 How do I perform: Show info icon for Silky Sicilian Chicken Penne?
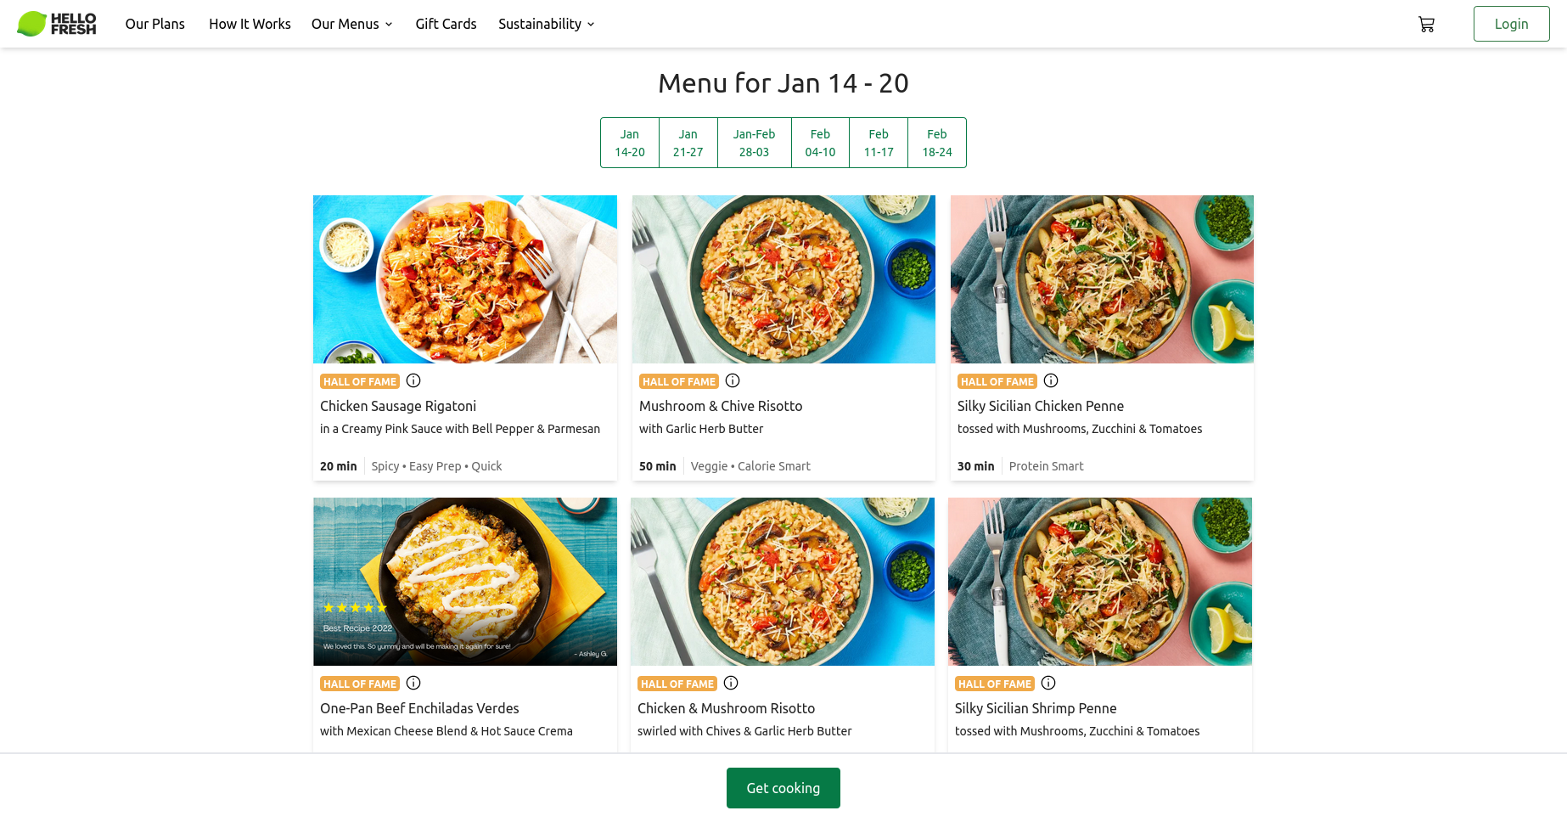click(1051, 380)
